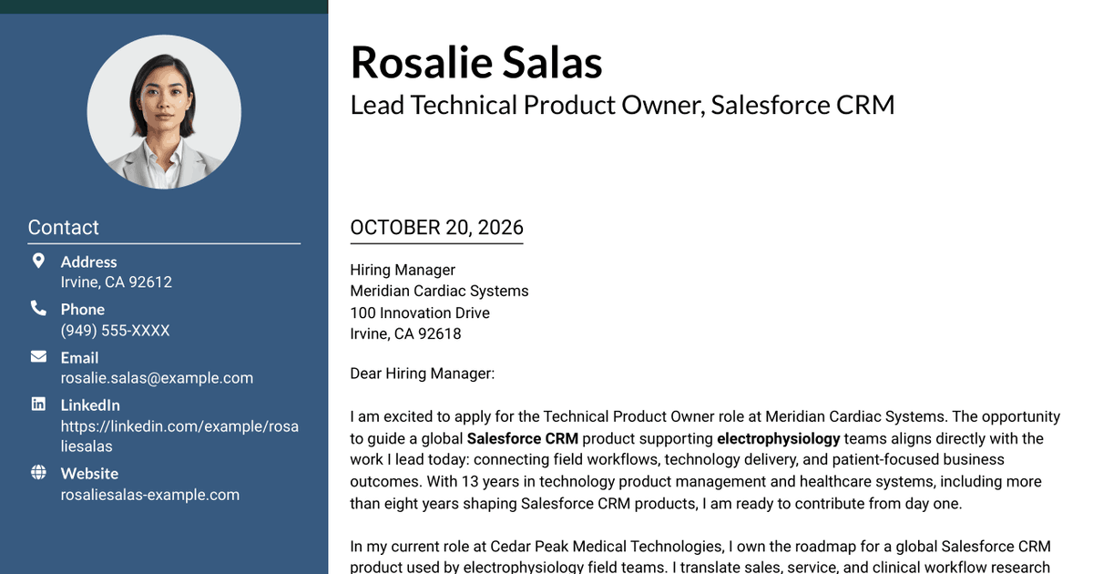Click 'Hiring Manager' recipient line
The width and height of the screenshot is (1093, 574).
[403, 270]
